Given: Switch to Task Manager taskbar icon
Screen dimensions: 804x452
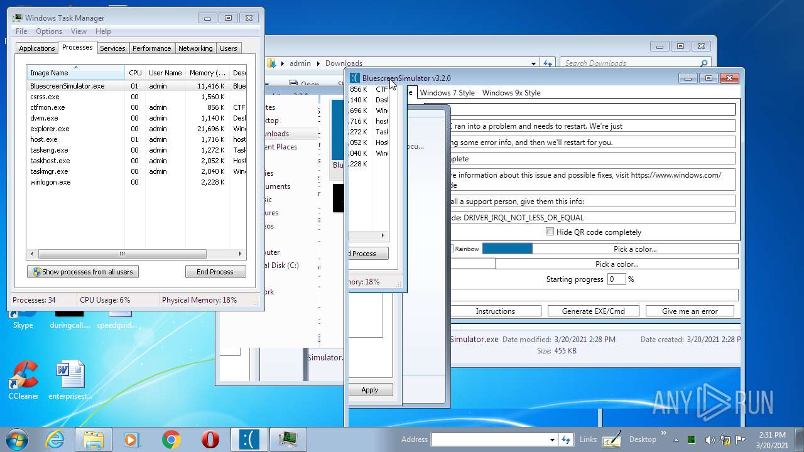Looking at the screenshot, I should pyautogui.click(x=288, y=439).
